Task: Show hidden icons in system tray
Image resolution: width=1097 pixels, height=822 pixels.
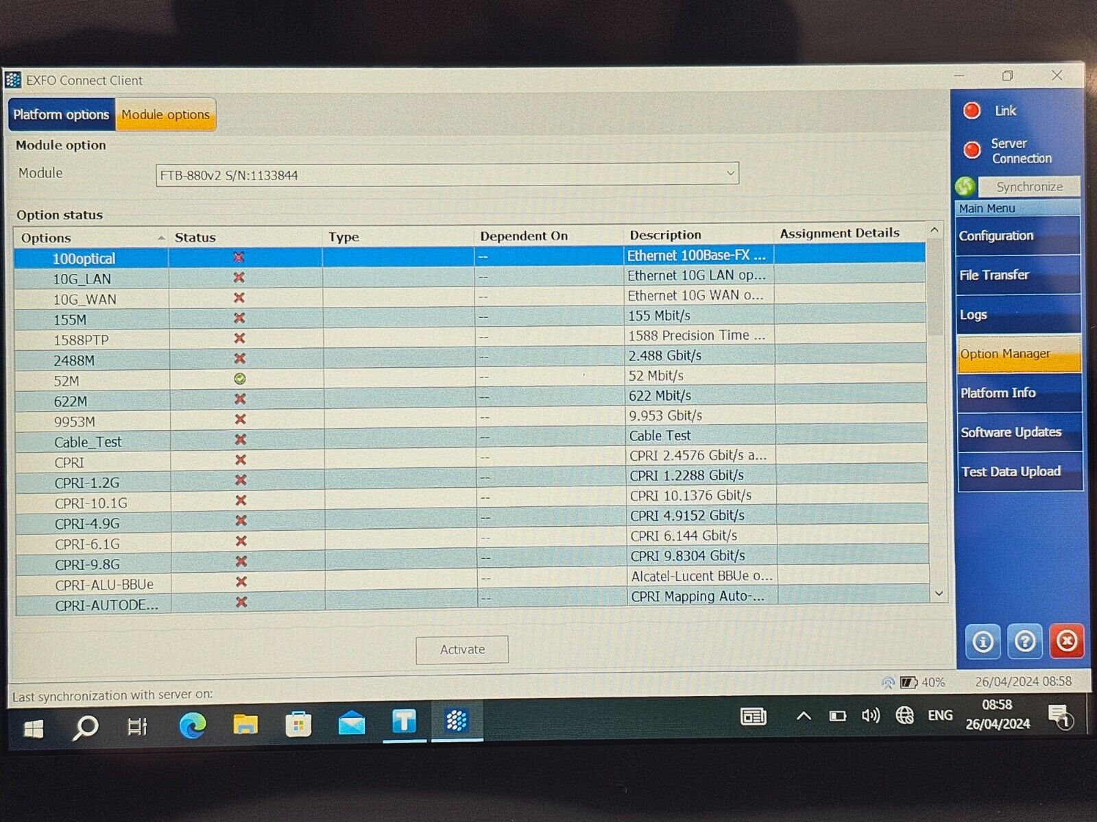Action: [804, 717]
